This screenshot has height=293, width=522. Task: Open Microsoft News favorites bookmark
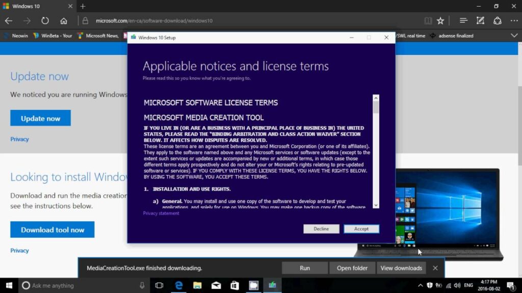pyautogui.click(x=98, y=36)
